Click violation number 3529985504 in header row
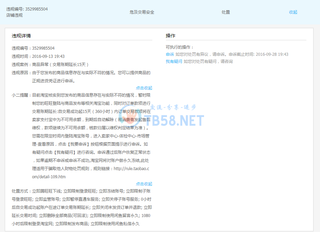The width and height of the screenshot is (320, 232). click(x=36, y=9)
